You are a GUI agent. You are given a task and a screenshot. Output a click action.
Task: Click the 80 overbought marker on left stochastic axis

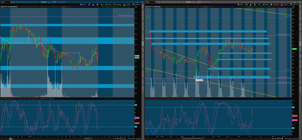pyautogui.click(x=136, y=105)
